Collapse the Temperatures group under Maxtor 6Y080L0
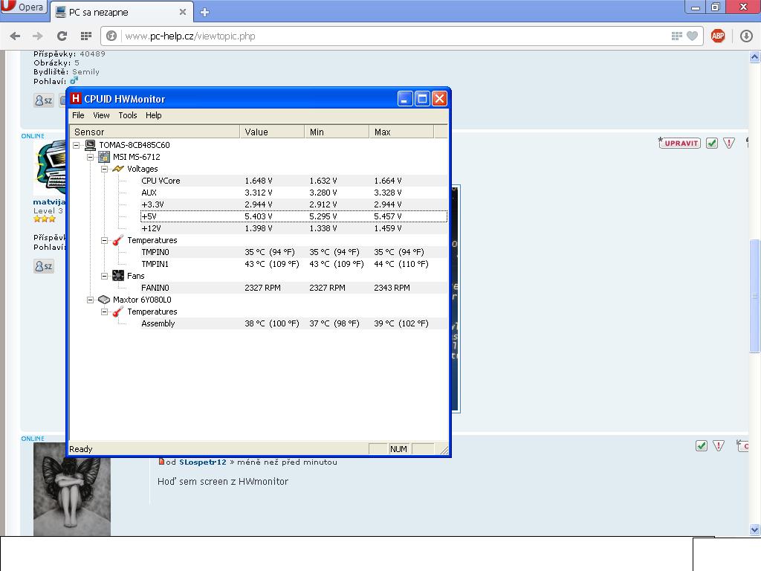Screen dimensions: 761x571 point(104,312)
